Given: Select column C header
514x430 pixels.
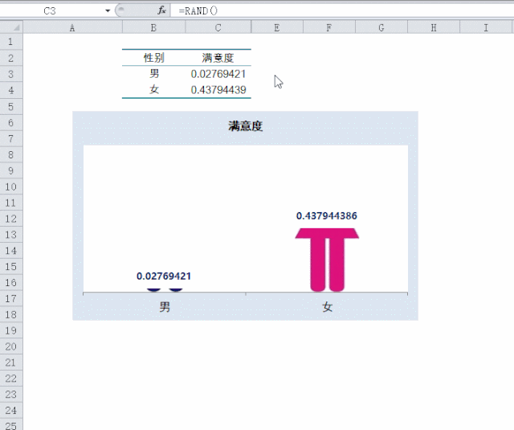Looking at the screenshot, I should tap(218, 28).
